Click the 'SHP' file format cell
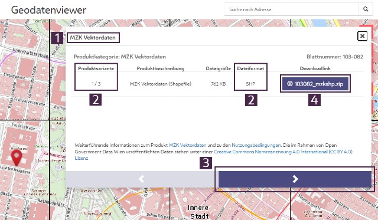This screenshot has width=378, height=220. [250, 84]
